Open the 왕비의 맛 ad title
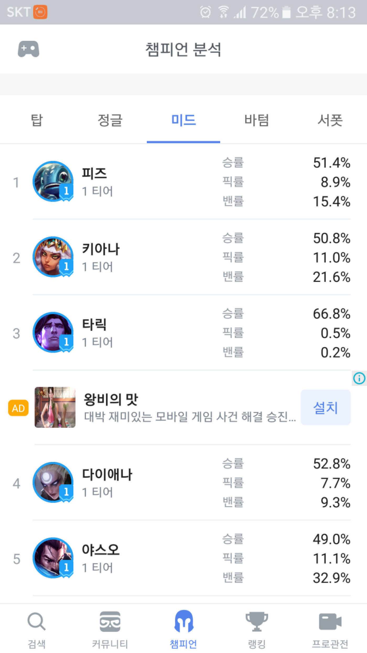Viewport: 367px width, 653px height. pyautogui.click(x=111, y=399)
